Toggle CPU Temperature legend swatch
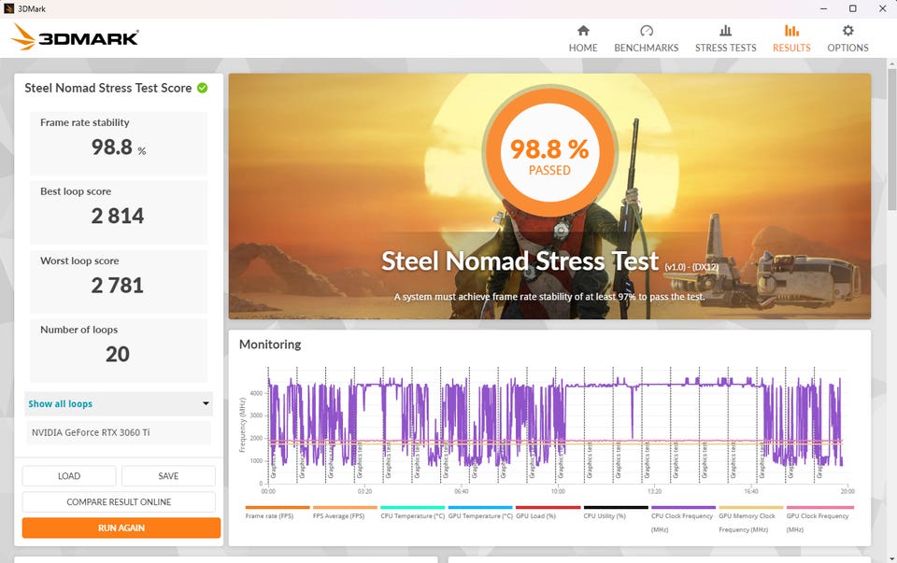897x563 pixels. pyautogui.click(x=412, y=507)
